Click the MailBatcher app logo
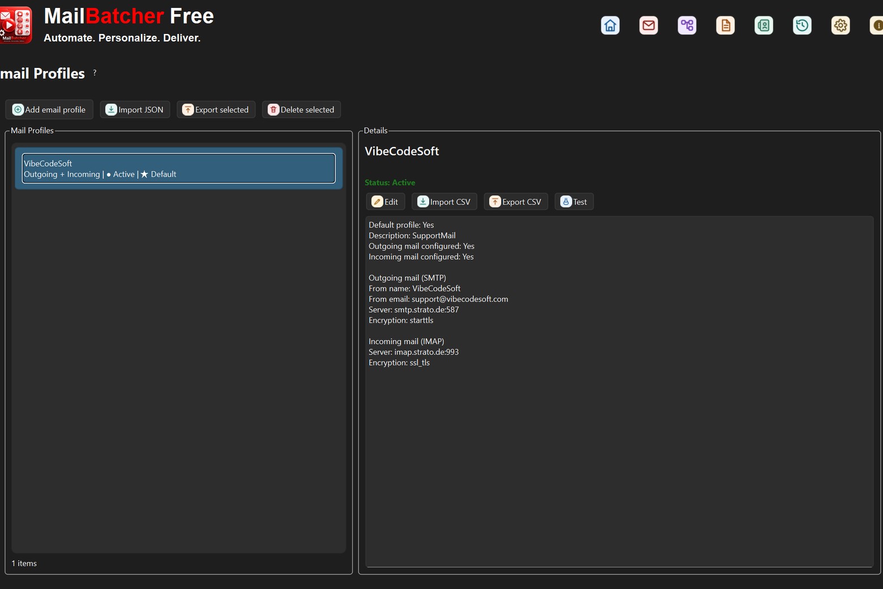 (x=16, y=25)
